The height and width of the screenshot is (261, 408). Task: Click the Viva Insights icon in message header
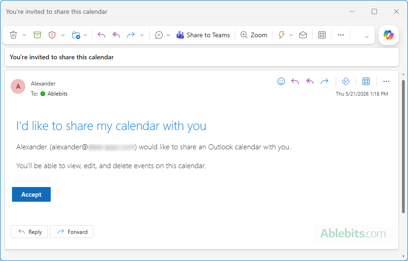click(346, 81)
